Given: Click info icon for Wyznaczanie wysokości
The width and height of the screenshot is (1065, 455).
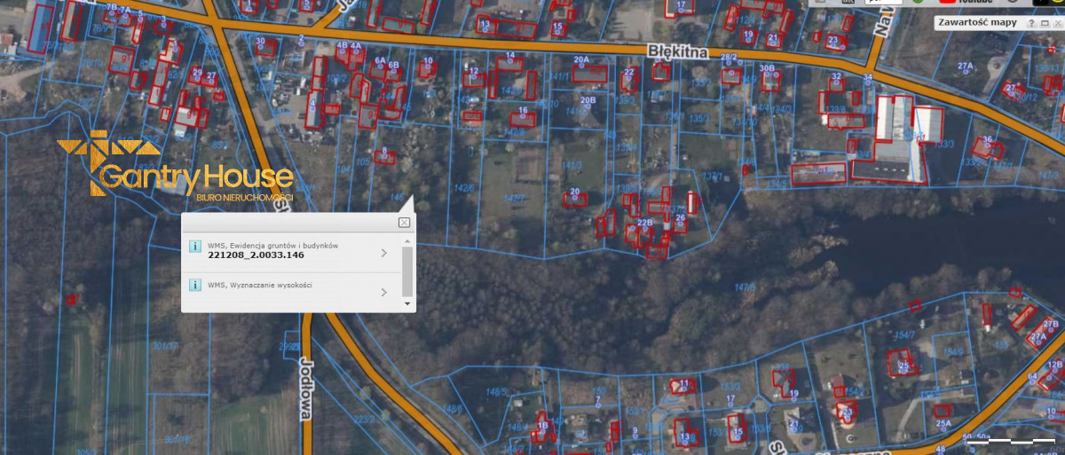Looking at the screenshot, I should click(195, 286).
